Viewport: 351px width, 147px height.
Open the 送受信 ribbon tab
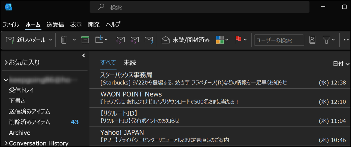(x=55, y=24)
